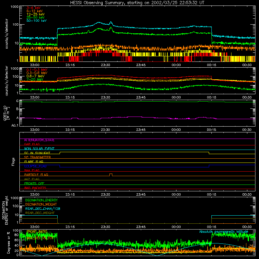Click the A0.1 label on GOES-10 axis
This screenshot has width=259, height=259.
click(15, 125)
